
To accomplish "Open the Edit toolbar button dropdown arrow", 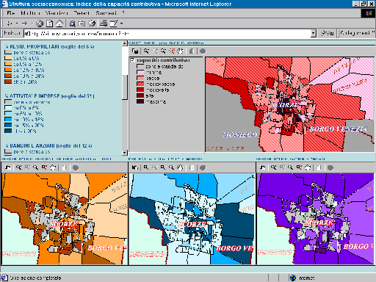I will (x=121, y=23).
